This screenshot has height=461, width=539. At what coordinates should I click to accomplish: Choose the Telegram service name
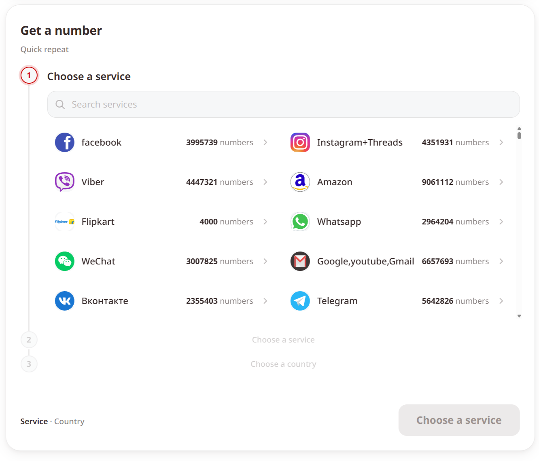coord(337,301)
